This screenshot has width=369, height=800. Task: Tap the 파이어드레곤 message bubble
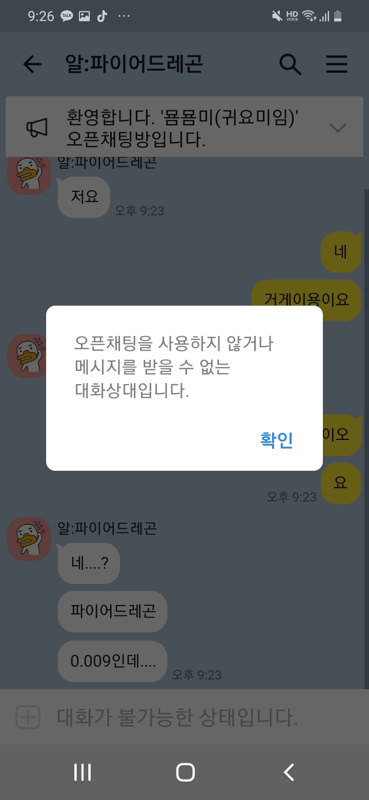(113, 611)
